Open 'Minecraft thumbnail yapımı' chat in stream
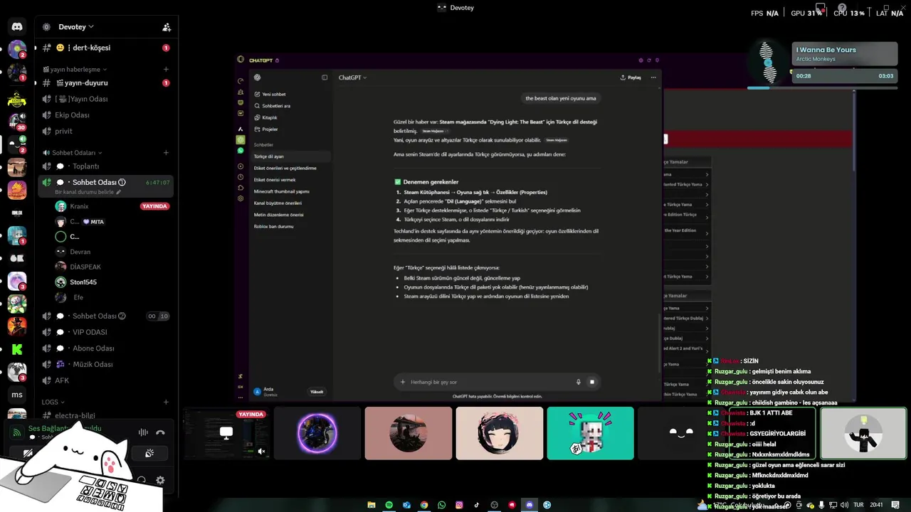911x512 pixels. (281, 191)
